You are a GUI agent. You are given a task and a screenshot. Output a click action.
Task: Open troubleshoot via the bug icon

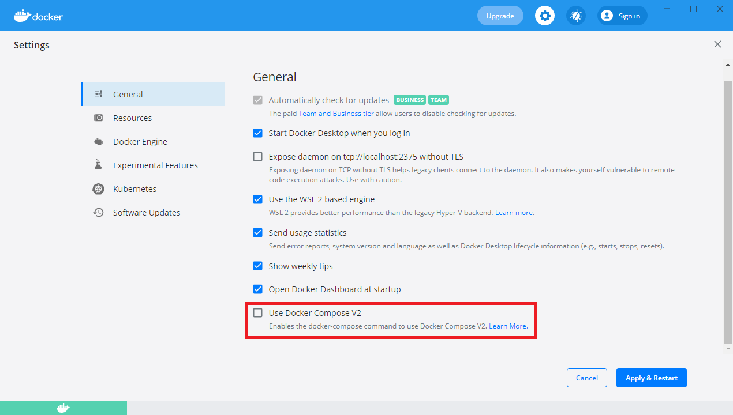(x=576, y=16)
